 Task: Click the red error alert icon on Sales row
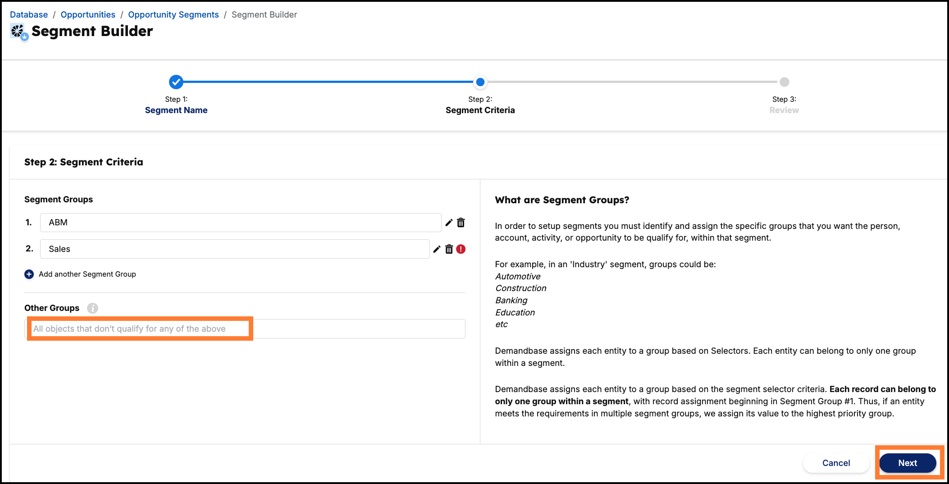461,249
